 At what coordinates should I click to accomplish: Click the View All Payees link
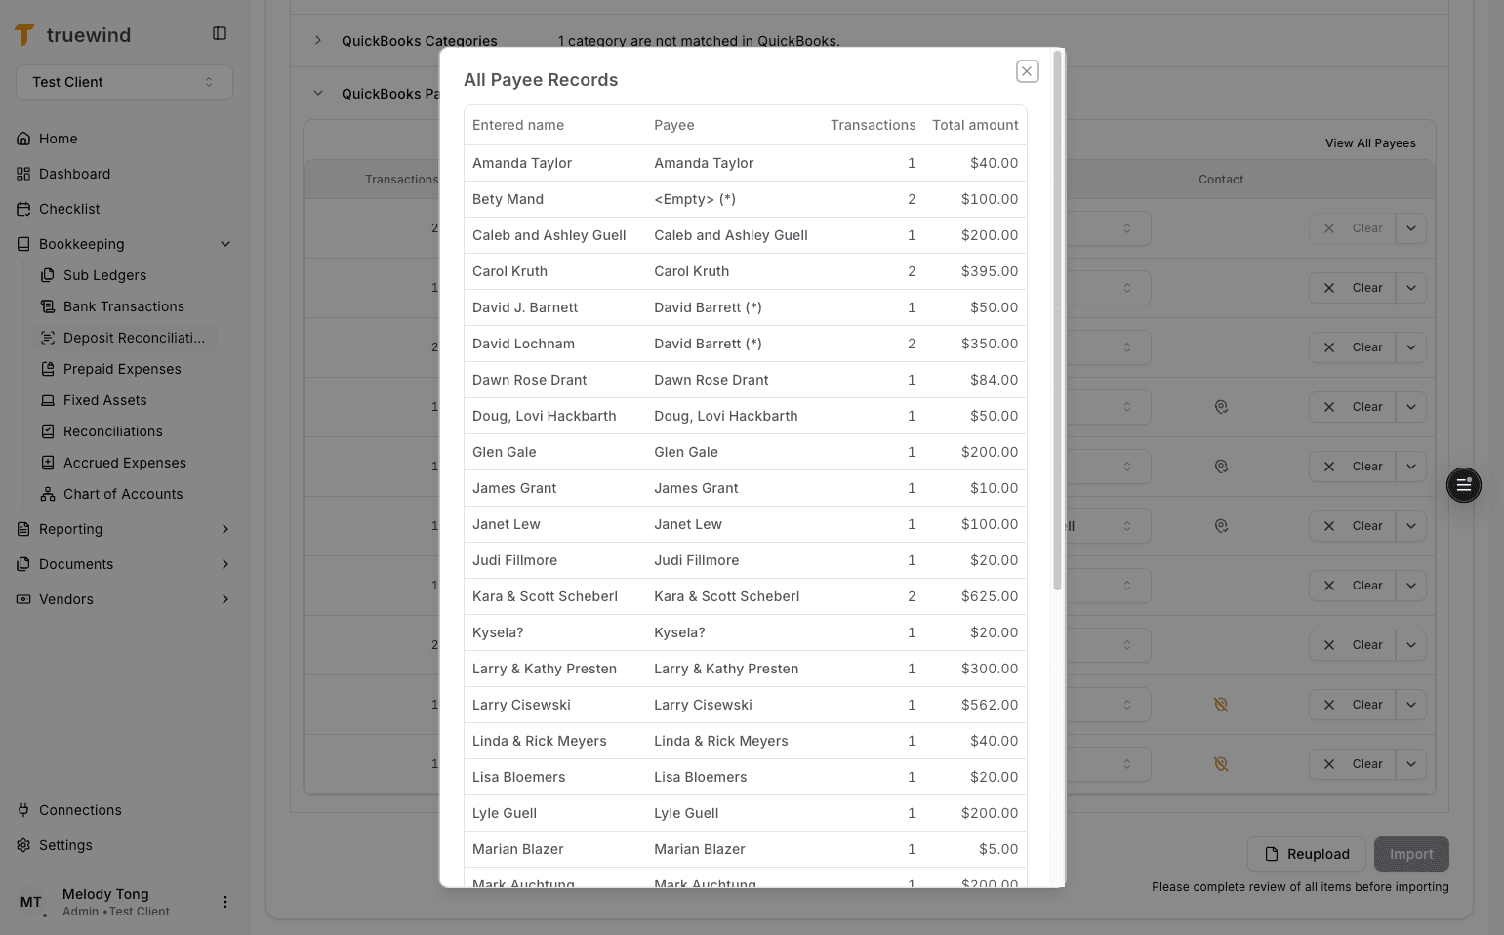tap(1370, 142)
